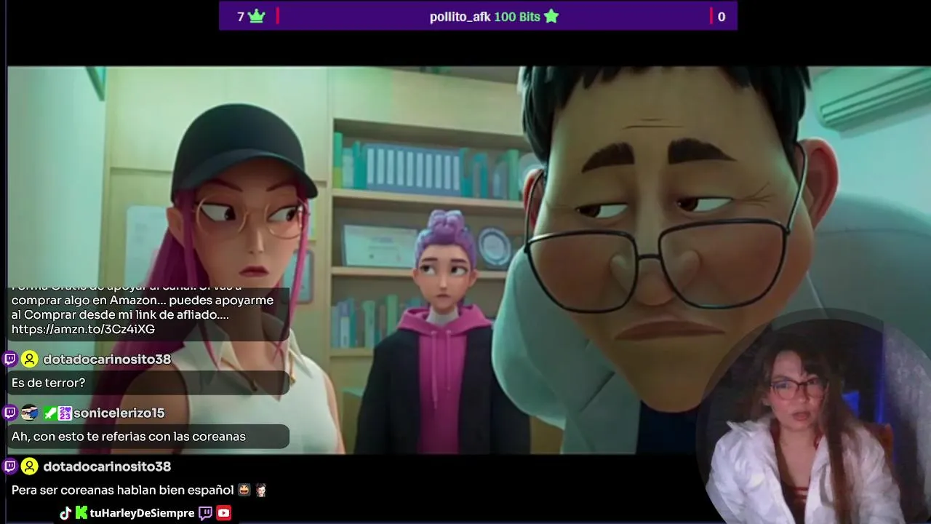Click the green crown icon beside the 7
This screenshot has height=524, width=931.
256,16
